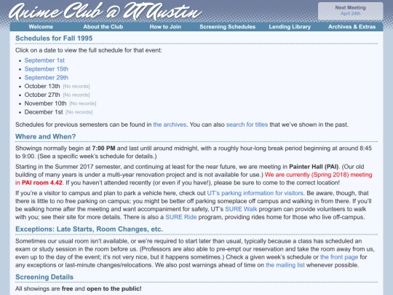Click the Next Meeting box label
Viewport: 393px width, 295px height.
click(350, 8)
